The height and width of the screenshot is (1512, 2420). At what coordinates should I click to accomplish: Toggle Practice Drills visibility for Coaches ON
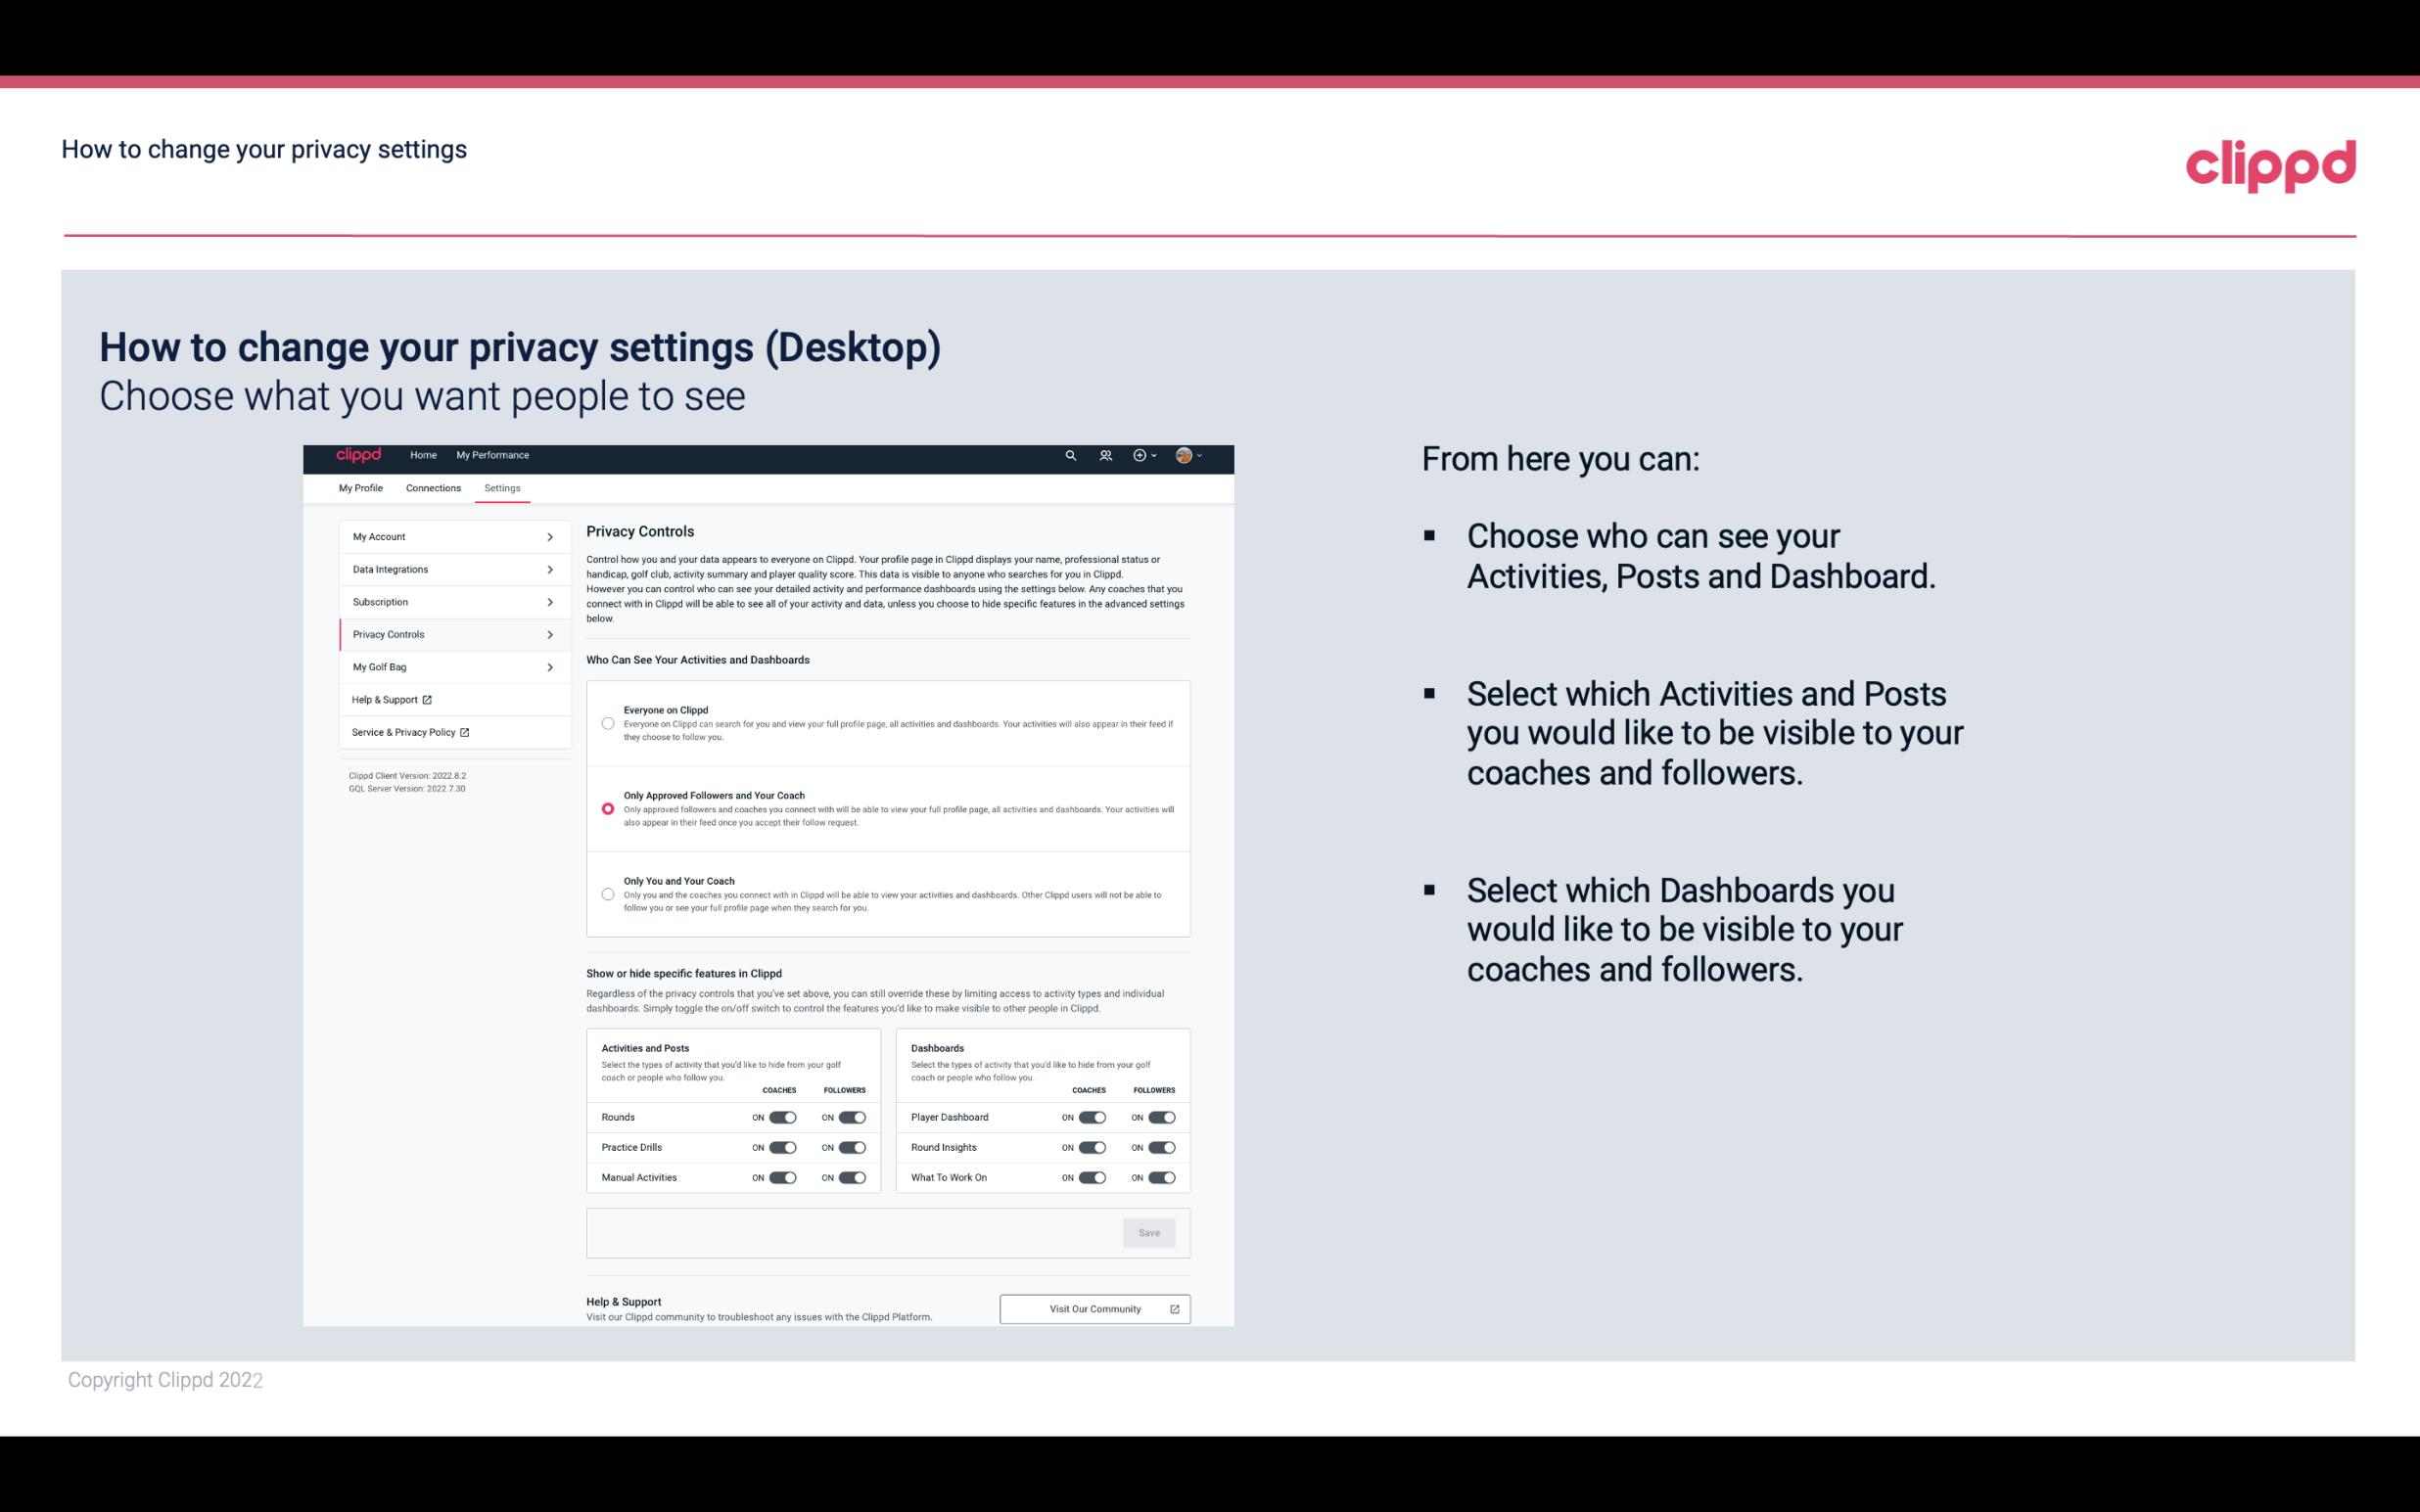pos(782,1148)
